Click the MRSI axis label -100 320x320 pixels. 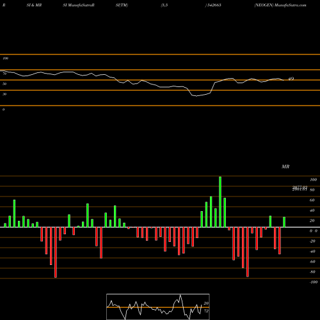click(x=314, y=282)
